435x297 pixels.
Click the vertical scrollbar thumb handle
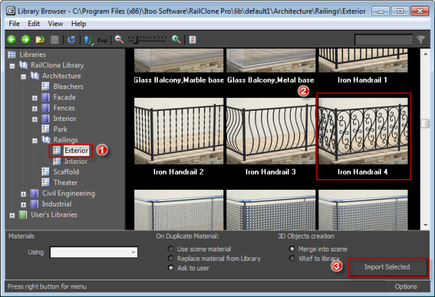[426, 123]
